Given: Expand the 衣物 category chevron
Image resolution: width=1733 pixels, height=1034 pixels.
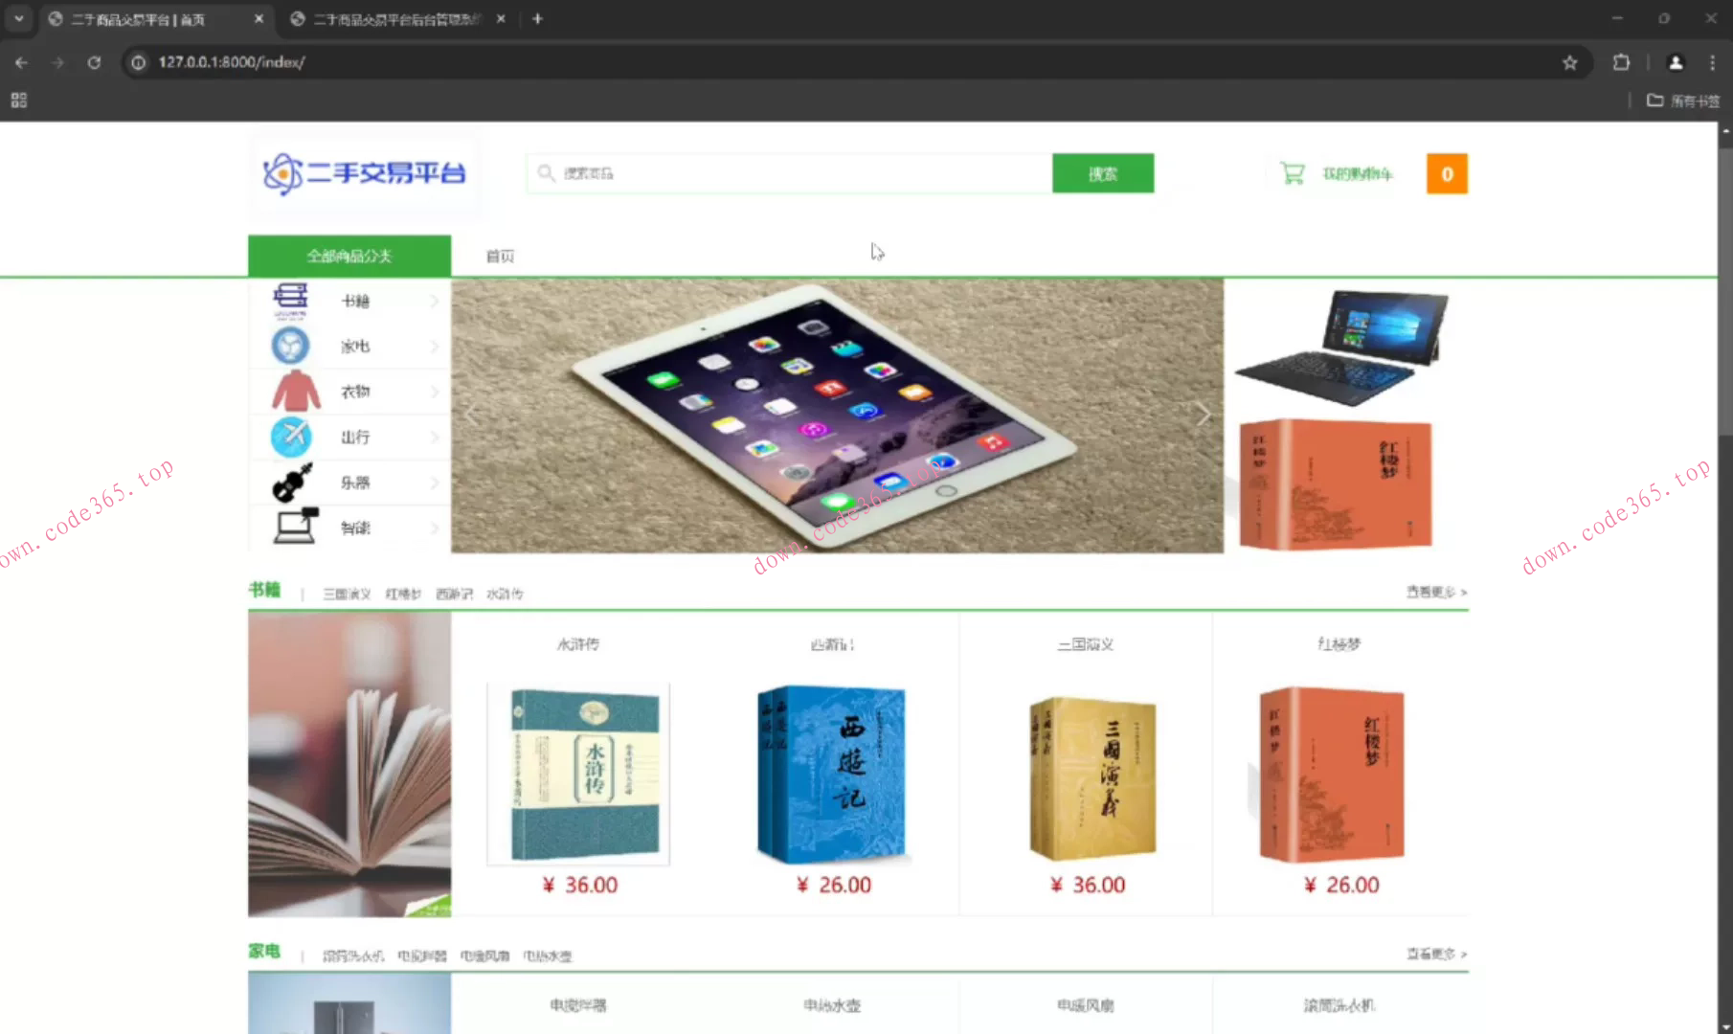Looking at the screenshot, I should point(434,392).
